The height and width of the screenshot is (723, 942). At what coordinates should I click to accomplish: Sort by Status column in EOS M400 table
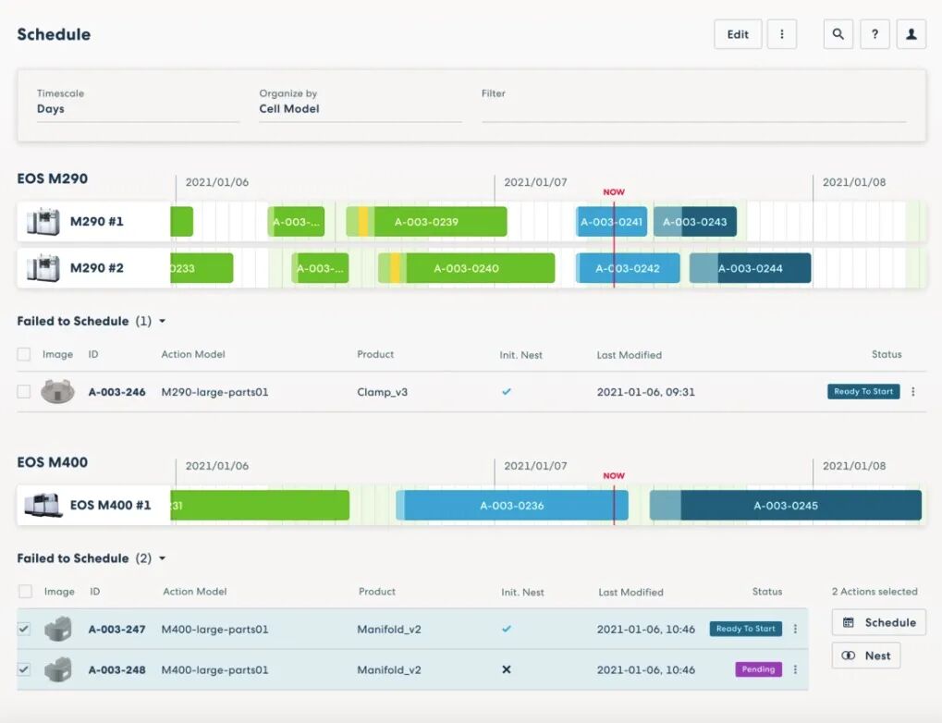767,592
